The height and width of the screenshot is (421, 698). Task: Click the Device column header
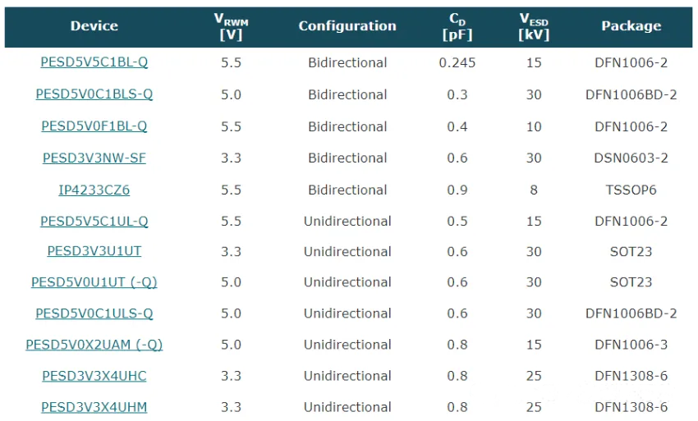coord(94,26)
